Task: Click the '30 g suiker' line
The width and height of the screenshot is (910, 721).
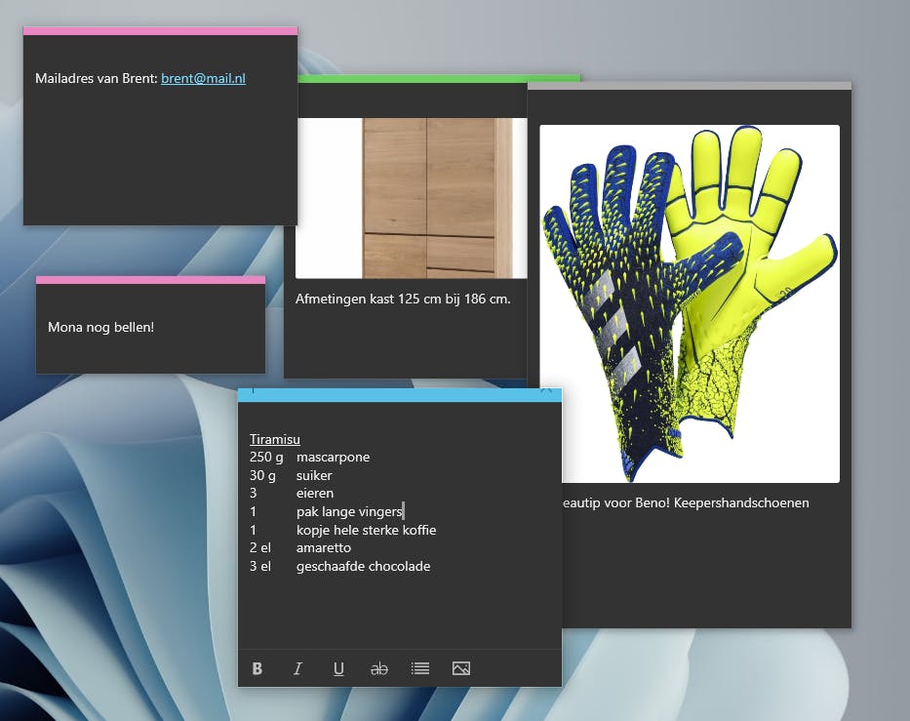Action: (x=291, y=475)
